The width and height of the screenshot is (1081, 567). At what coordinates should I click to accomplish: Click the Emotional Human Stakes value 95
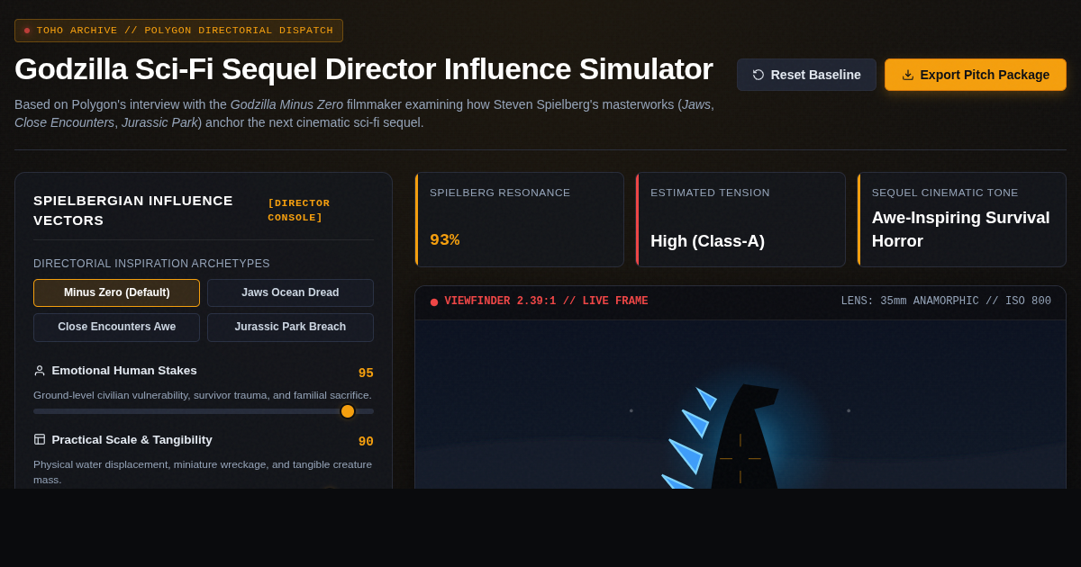click(x=366, y=373)
